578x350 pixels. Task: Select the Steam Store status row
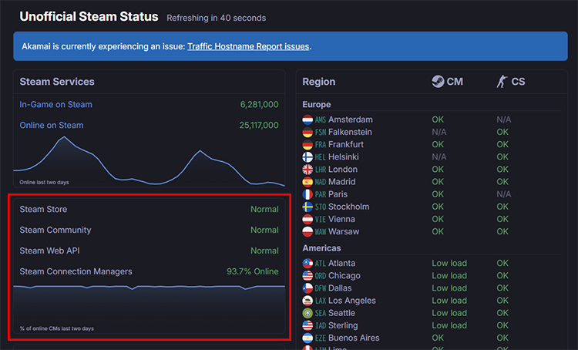tap(149, 209)
